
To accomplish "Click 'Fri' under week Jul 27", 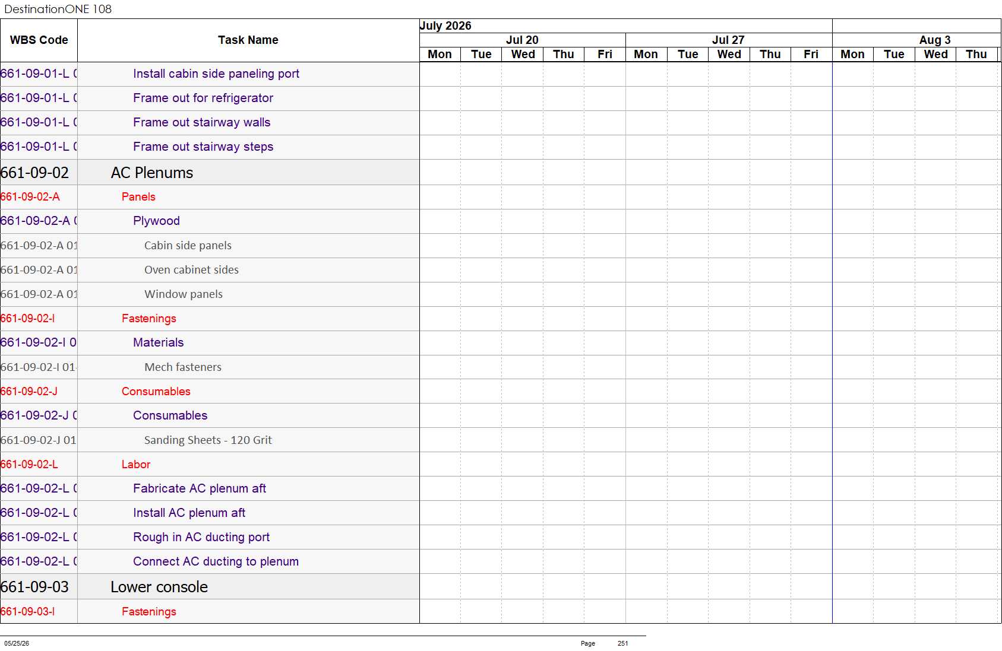I will pos(811,55).
